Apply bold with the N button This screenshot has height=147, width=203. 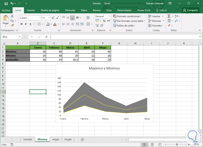[21, 24]
